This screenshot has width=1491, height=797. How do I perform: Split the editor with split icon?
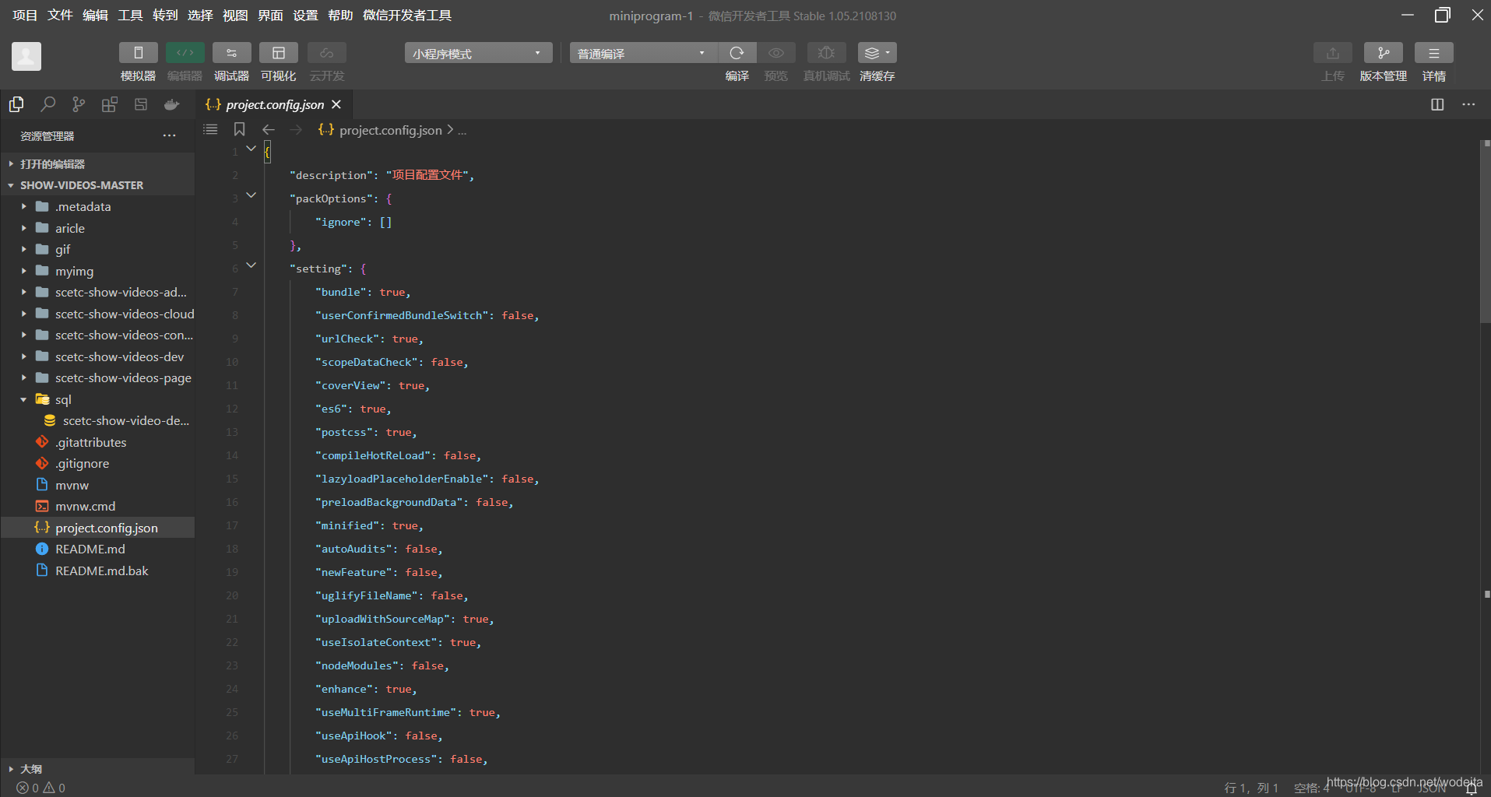[1437, 104]
